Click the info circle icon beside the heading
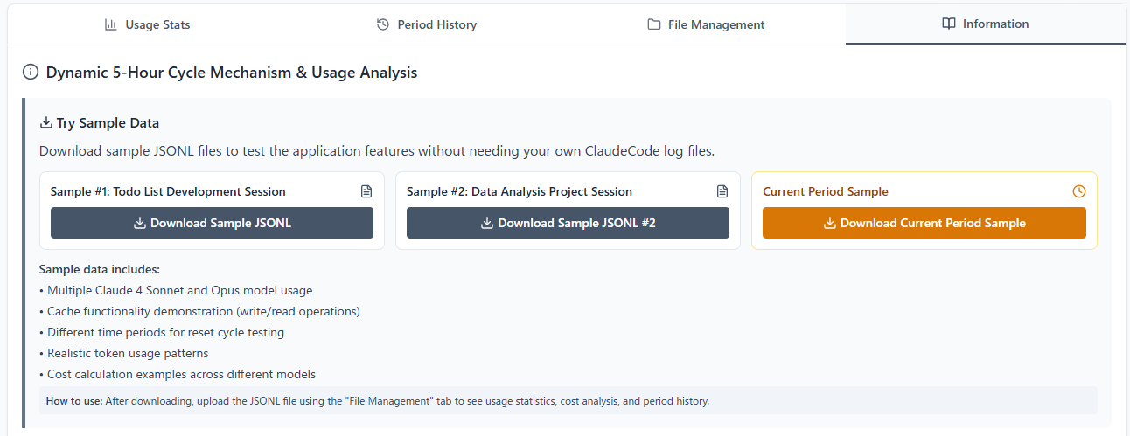The width and height of the screenshot is (1130, 436). 31,73
